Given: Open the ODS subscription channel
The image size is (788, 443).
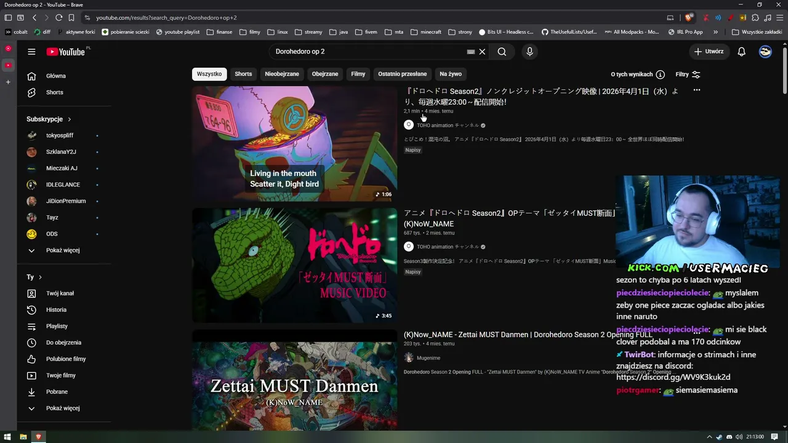Looking at the screenshot, I should coord(64,234).
